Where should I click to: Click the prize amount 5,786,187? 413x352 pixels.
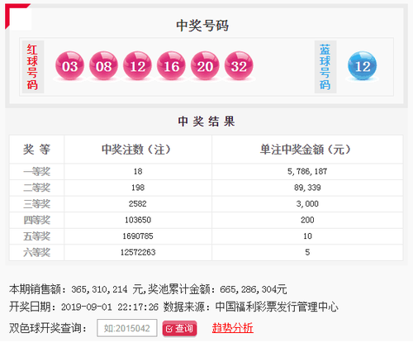[x=307, y=172]
